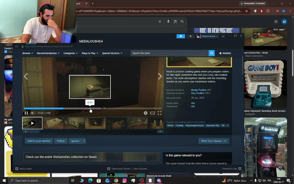Open Task View on the taskbar

tap(73, 180)
